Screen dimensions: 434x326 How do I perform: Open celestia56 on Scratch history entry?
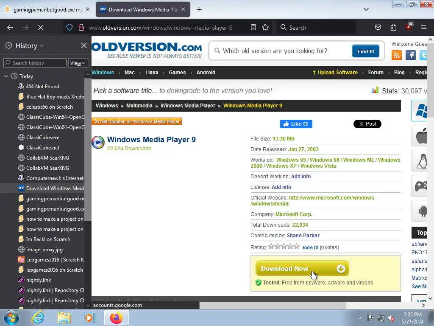(49, 107)
